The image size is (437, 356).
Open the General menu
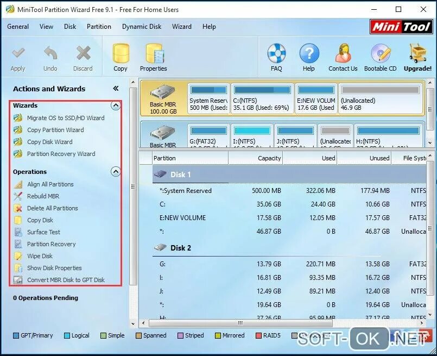[18, 27]
